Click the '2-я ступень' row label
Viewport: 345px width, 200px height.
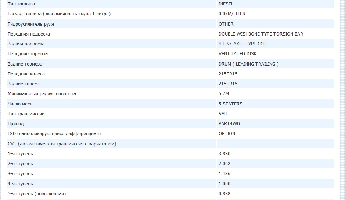coord(20,164)
